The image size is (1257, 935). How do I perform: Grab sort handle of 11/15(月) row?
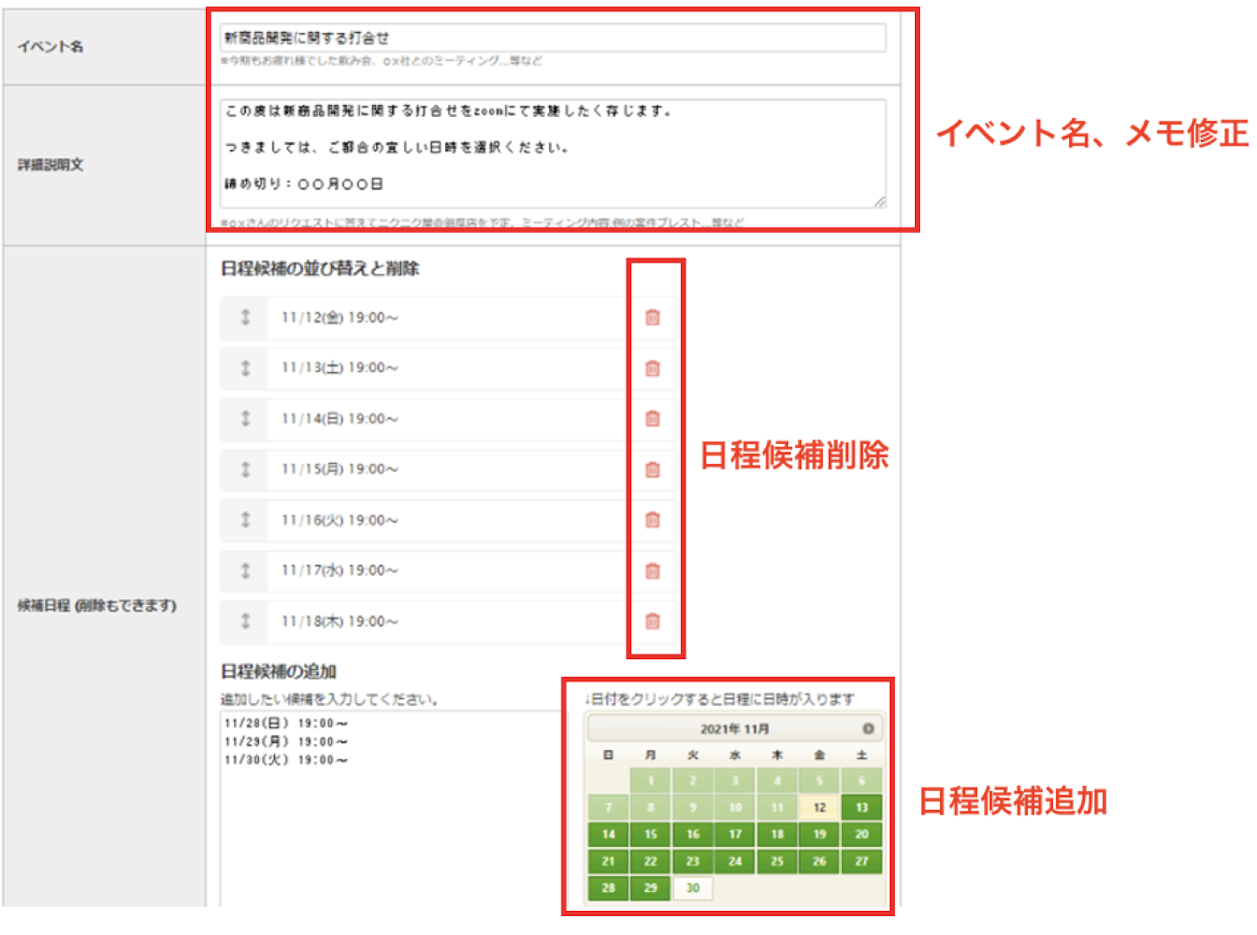pos(245,469)
